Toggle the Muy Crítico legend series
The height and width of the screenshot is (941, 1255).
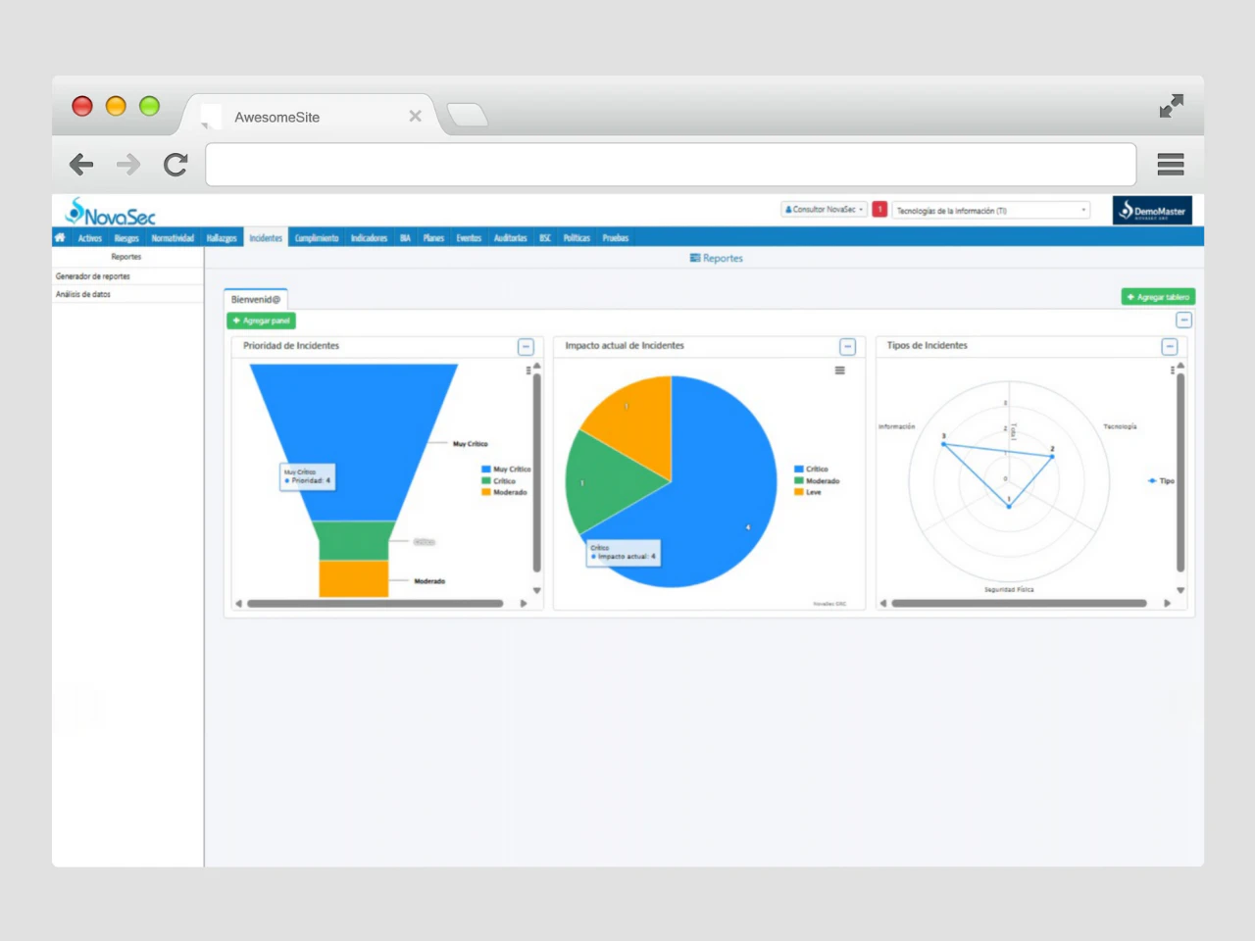pos(506,470)
